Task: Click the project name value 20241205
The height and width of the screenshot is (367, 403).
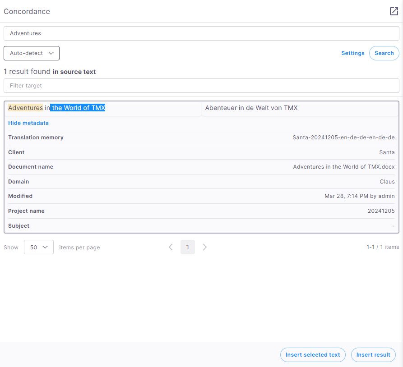Action: coord(381,211)
